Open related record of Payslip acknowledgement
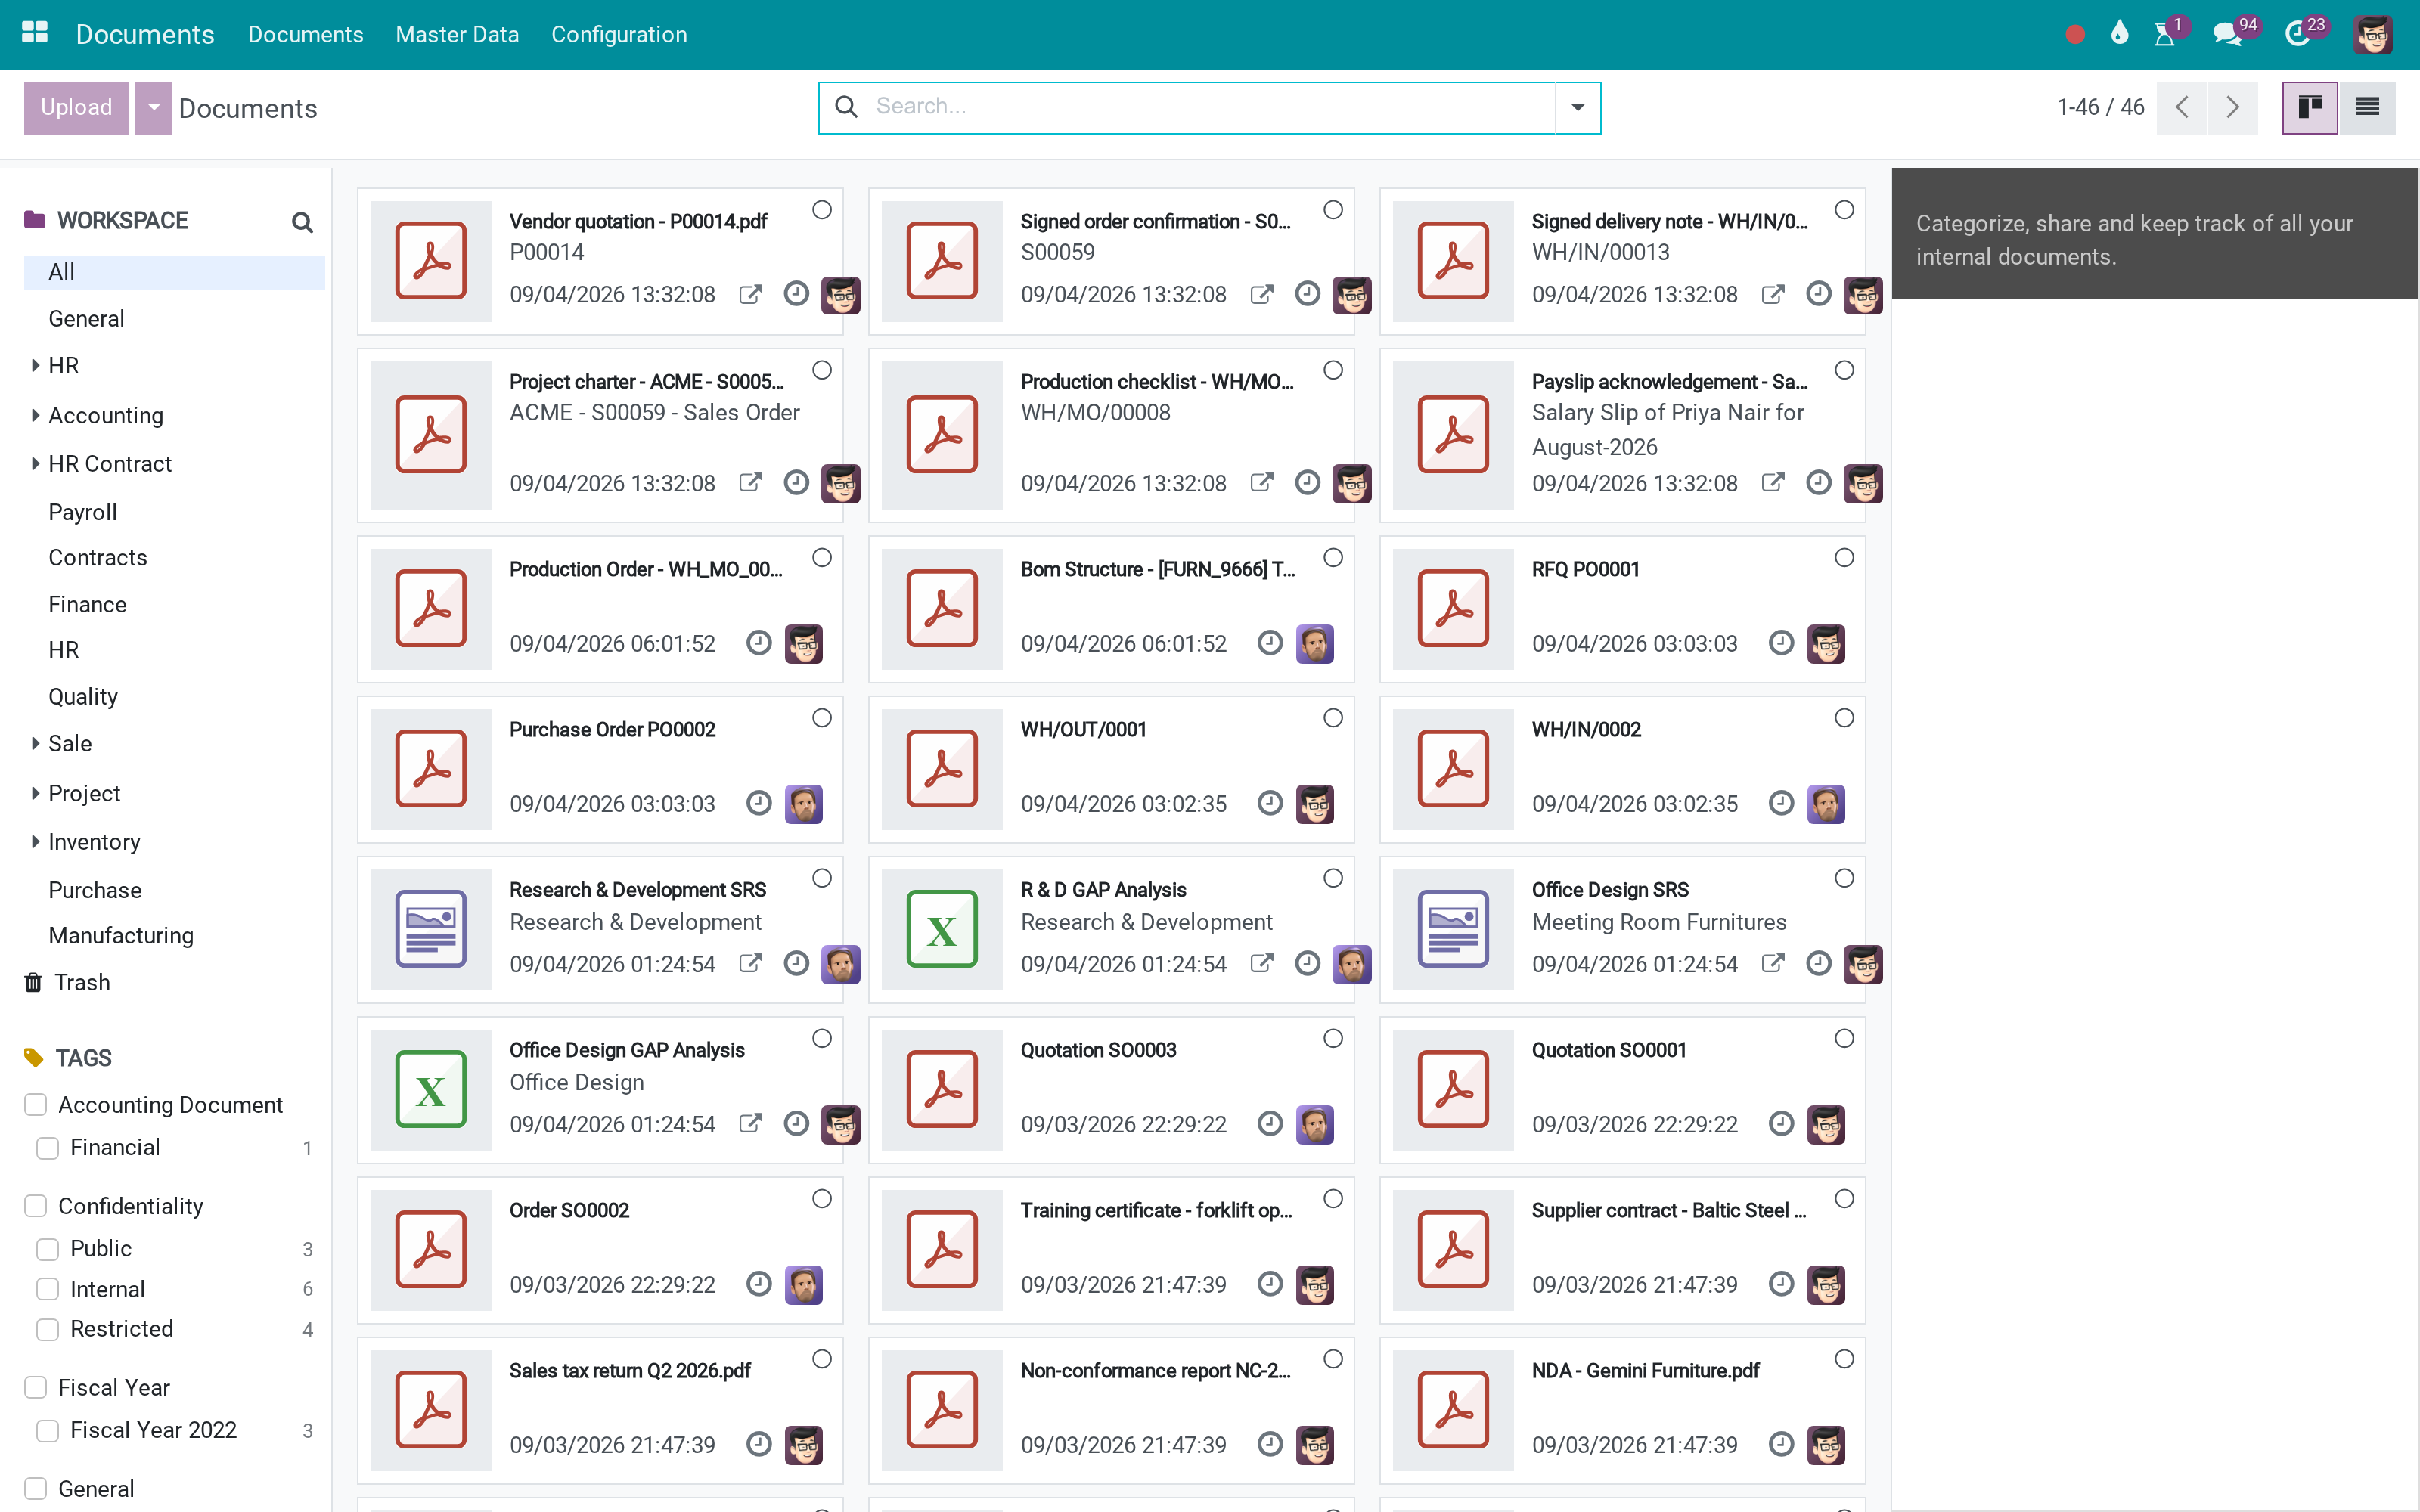Image resolution: width=2420 pixels, height=1512 pixels. point(1773,483)
